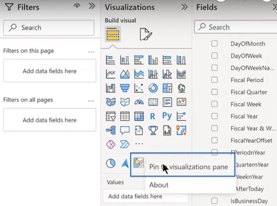The width and height of the screenshot is (277, 206).
Task: Switch to the Build visual tab
Action: coord(113,34)
